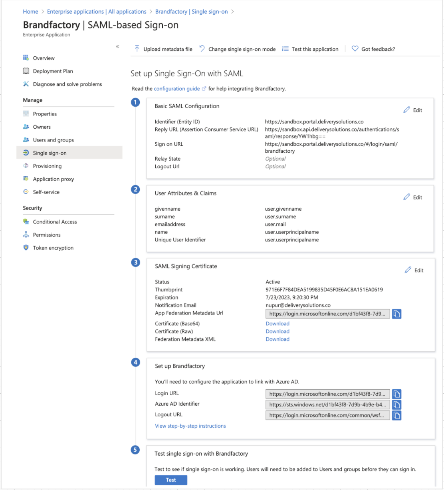Download the Federation Metadata XML
This screenshot has height=490, width=444.
[277, 339]
